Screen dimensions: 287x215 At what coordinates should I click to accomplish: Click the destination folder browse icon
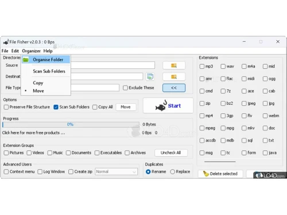click(x=174, y=77)
